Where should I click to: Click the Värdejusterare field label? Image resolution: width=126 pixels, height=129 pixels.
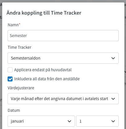(x=21, y=88)
